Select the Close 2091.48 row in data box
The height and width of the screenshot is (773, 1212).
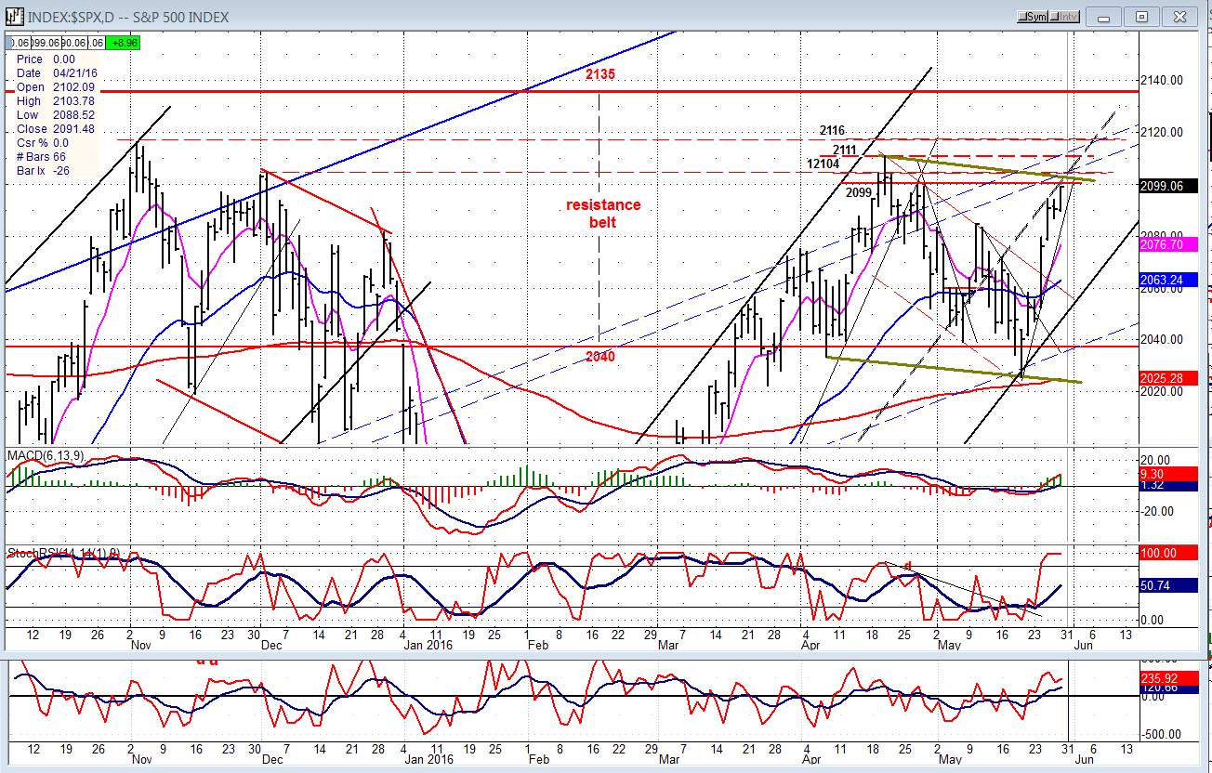point(56,128)
